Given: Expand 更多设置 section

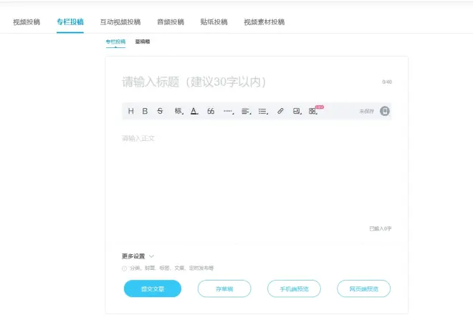Looking at the screenshot, I should coord(138,256).
